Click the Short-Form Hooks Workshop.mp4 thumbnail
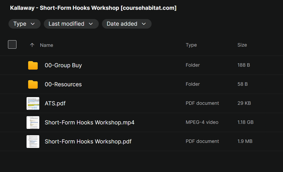Viewport: 283px width, 172px height. click(33, 123)
